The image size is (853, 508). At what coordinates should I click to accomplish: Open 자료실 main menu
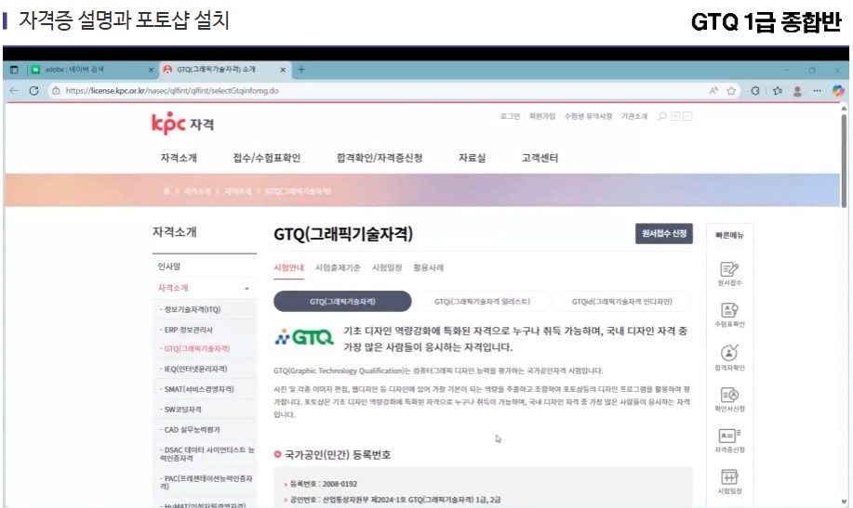click(x=472, y=158)
